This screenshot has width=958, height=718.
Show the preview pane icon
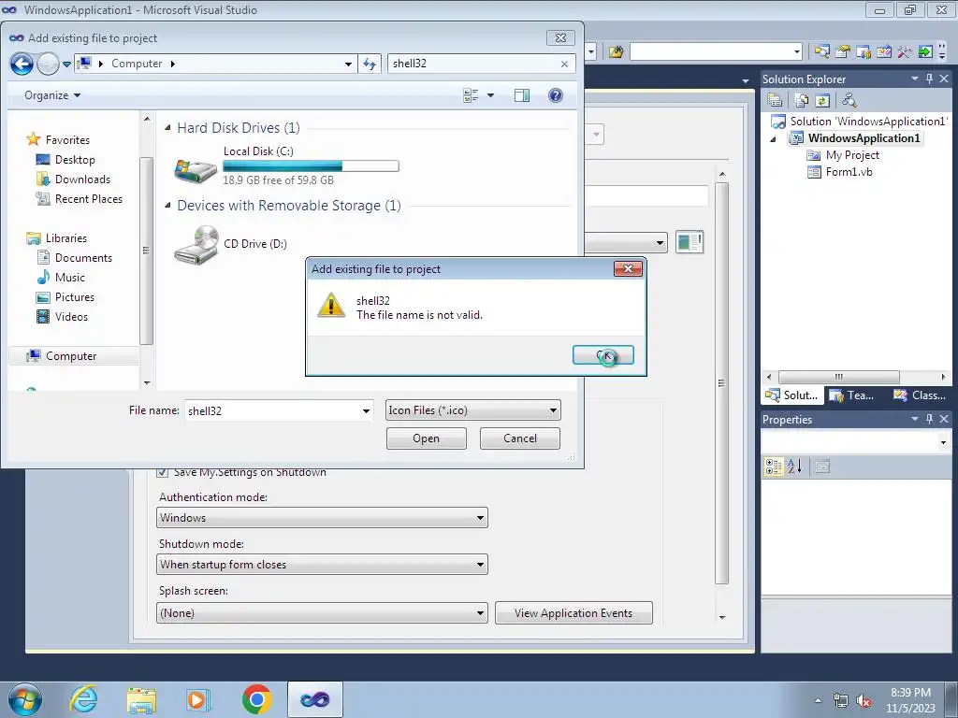pyautogui.click(x=522, y=95)
